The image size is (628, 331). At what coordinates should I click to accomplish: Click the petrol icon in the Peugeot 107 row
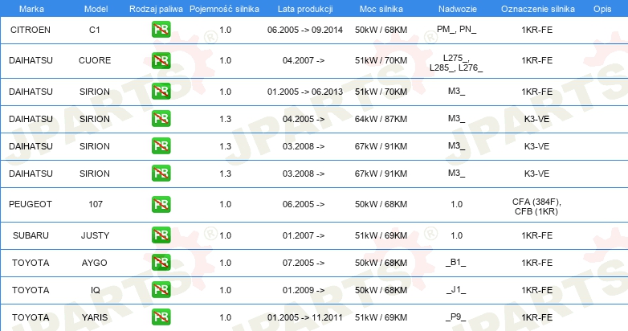pos(161,204)
